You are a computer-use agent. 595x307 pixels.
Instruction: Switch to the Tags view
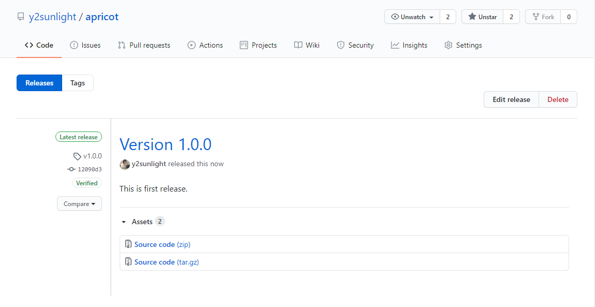click(78, 83)
